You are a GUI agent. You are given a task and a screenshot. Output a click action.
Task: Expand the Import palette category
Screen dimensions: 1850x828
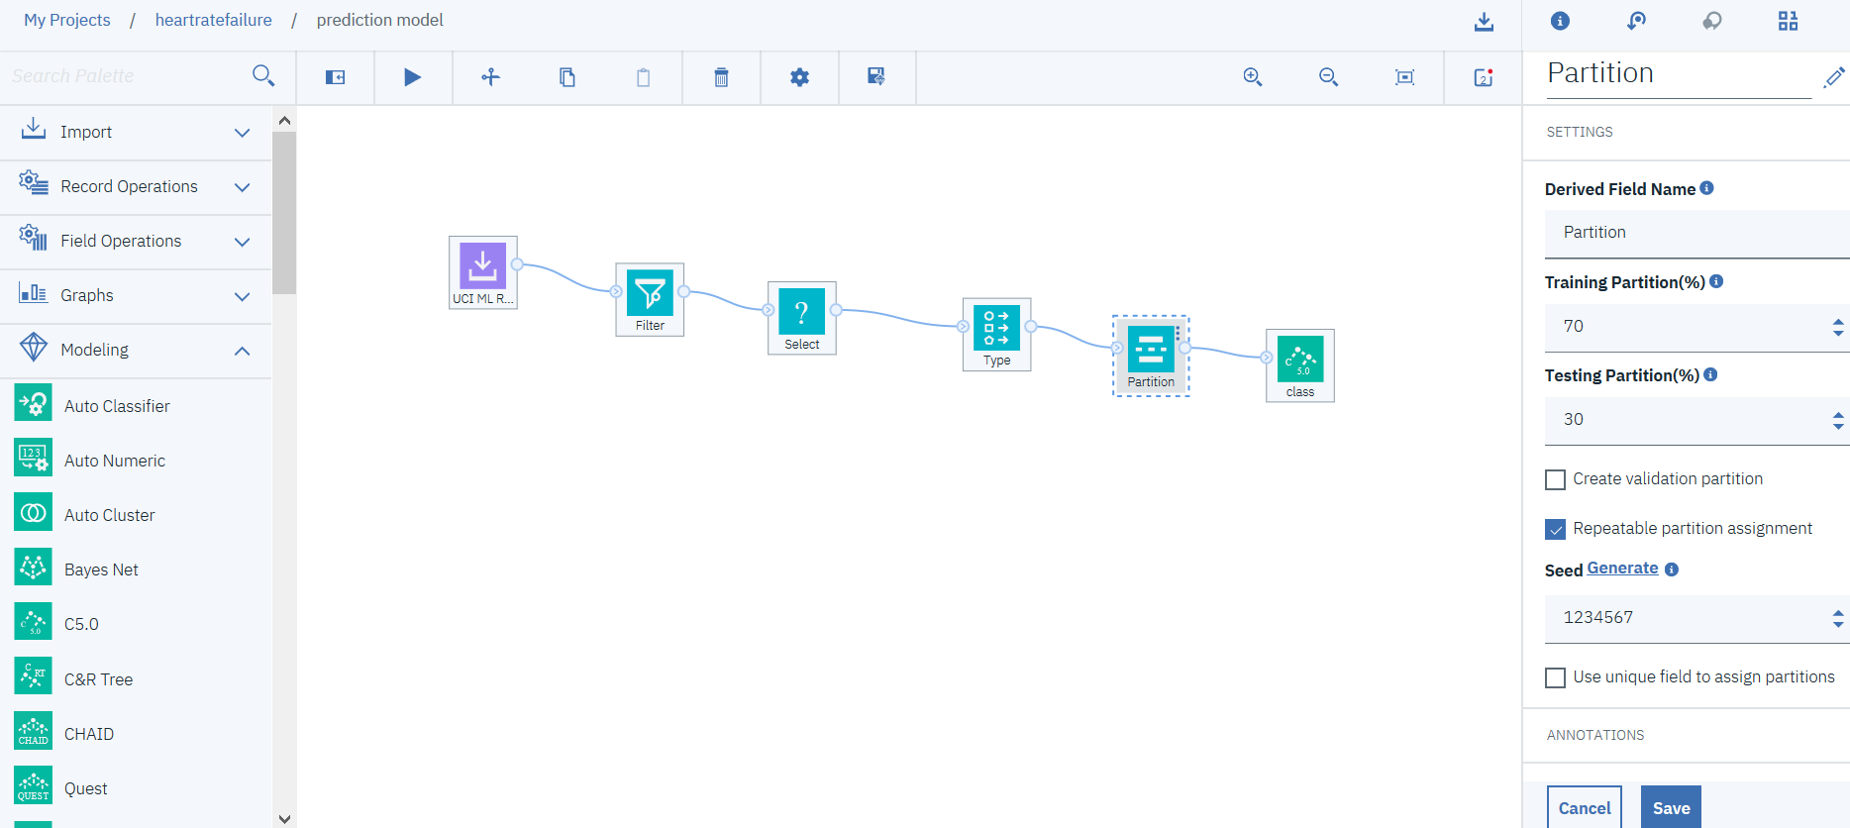pos(136,132)
